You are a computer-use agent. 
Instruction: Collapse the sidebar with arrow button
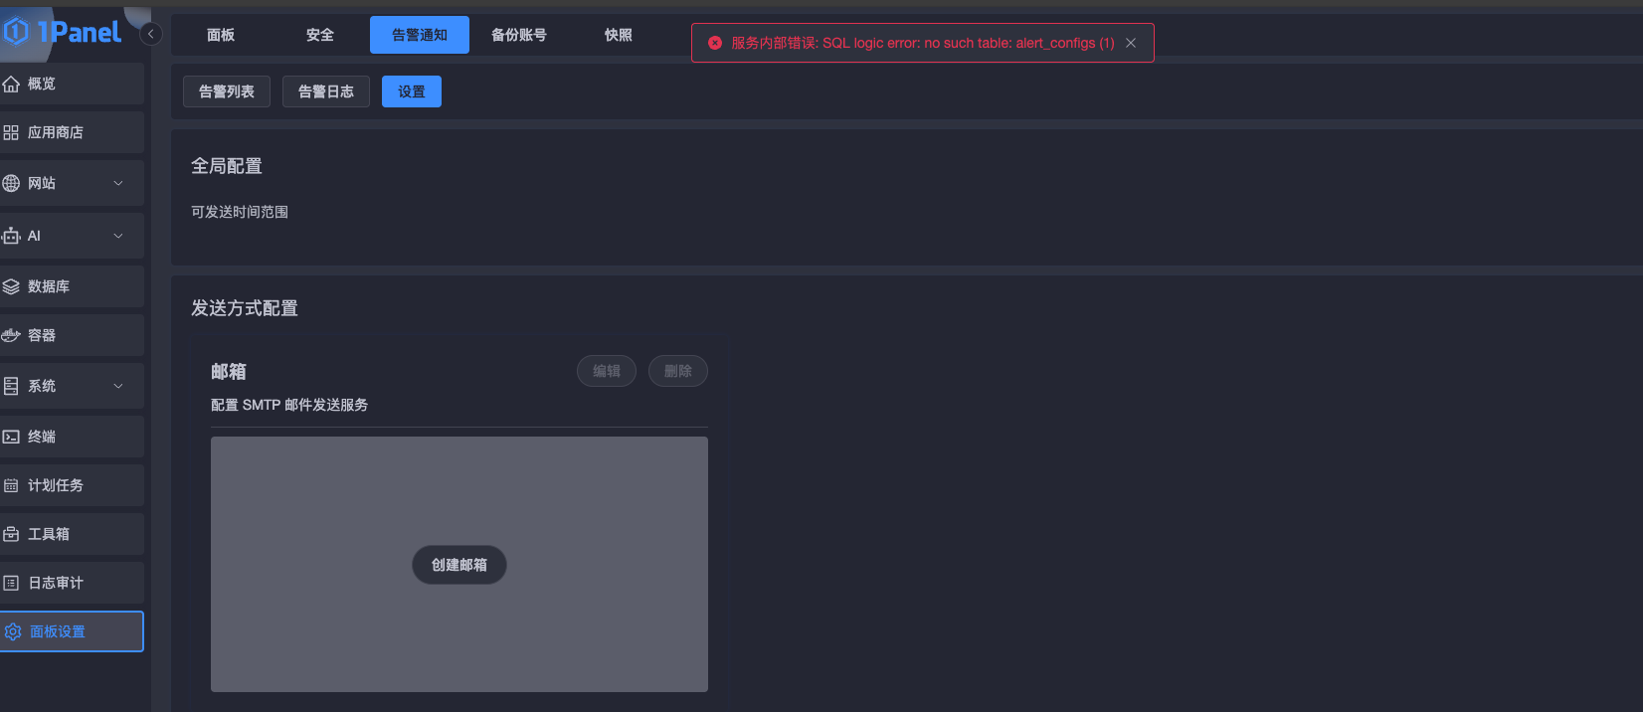pyautogui.click(x=151, y=34)
